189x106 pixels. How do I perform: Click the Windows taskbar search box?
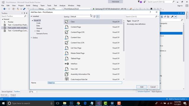[30, 103]
